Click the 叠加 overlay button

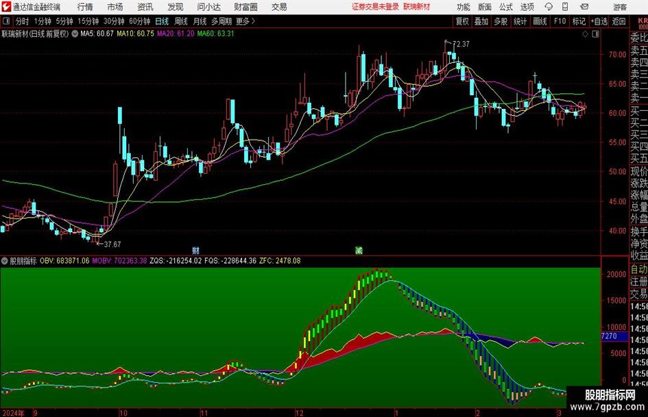[x=481, y=21]
